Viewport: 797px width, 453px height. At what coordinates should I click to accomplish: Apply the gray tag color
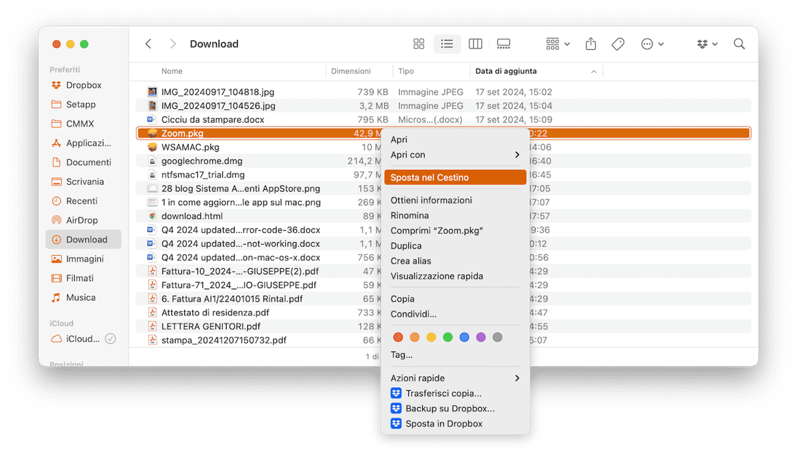(497, 337)
